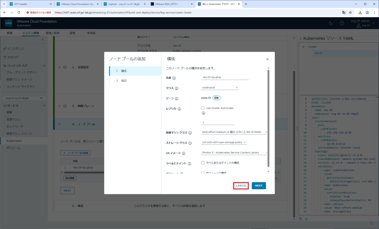
Task: Click 名前 input field vks-01-np-gfvp
Action: [x=225, y=77]
